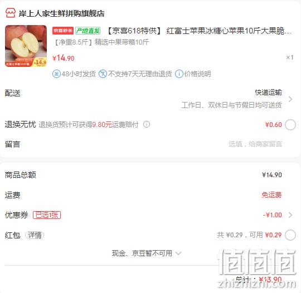Open the 优惠券 selection chevron
Screen dimensions: 301x293
(x=290, y=215)
